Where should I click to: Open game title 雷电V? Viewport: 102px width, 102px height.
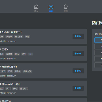pos(5,49)
